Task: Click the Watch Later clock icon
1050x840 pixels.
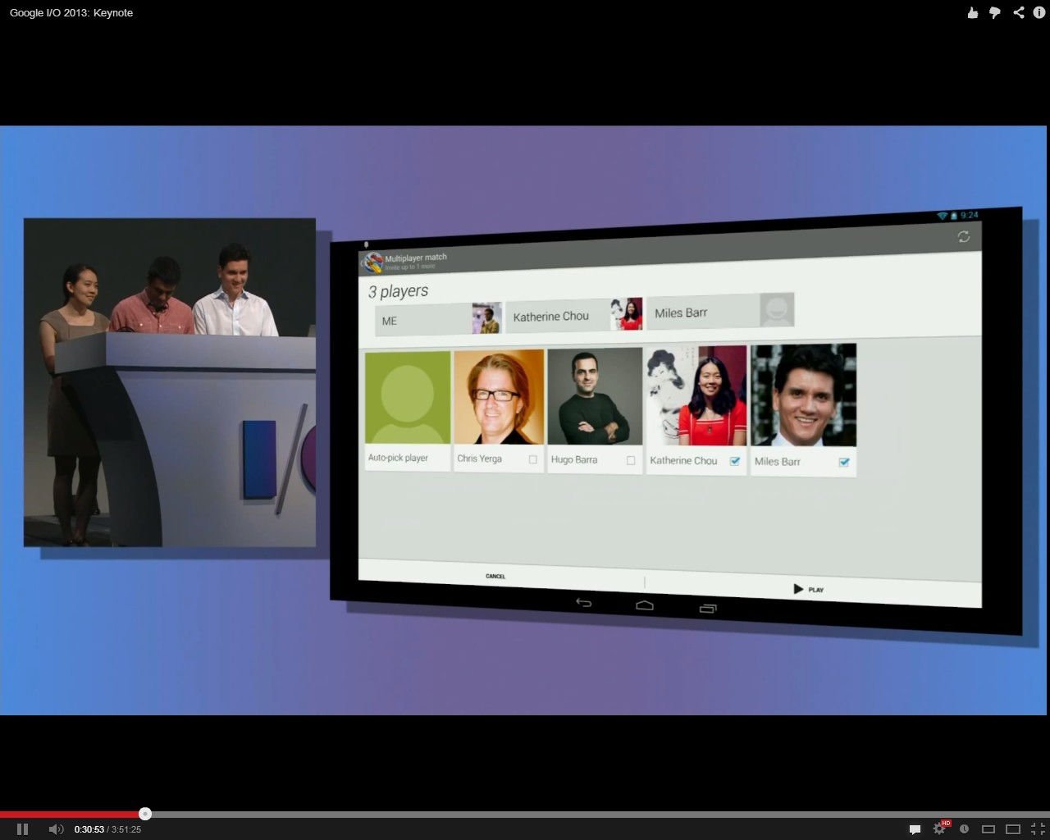Action: point(965,829)
